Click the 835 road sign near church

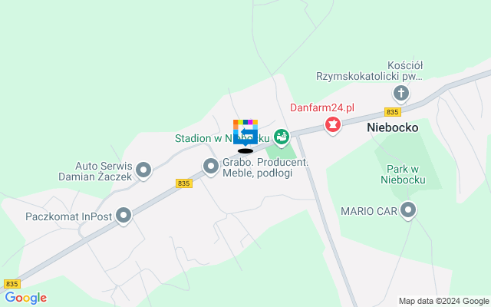point(392,112)
